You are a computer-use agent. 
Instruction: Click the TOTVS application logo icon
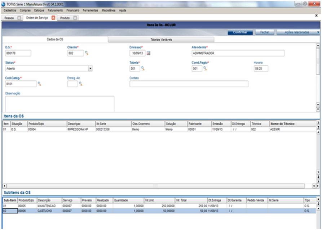4,4
